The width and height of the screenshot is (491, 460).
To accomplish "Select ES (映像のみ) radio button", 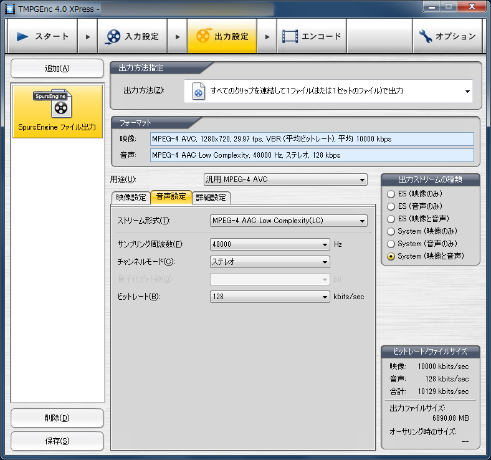I will click(x=391, y=194).
